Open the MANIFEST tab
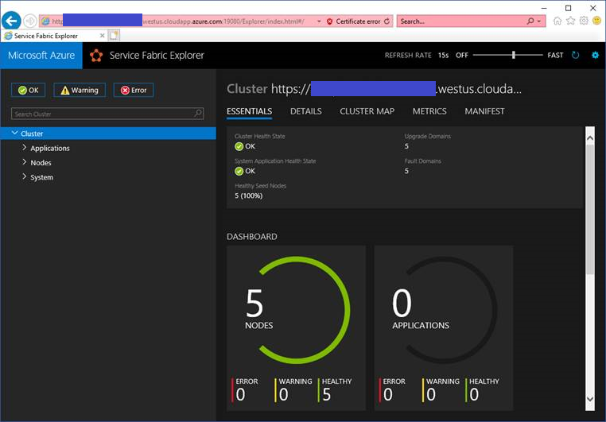Image resolution: width=606 pixels, height=422 pixels. [x=484, y=111]
